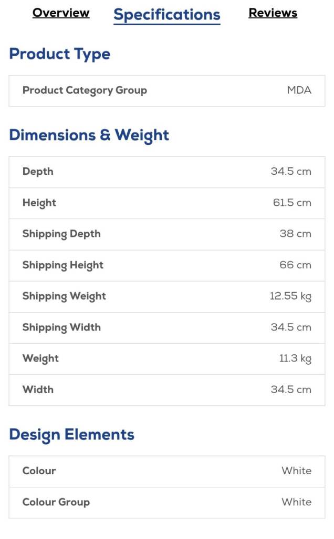This screenshot has height=539, width=334.
Task: Click the 12.55 kg shipping weight value
Action: 290,296
